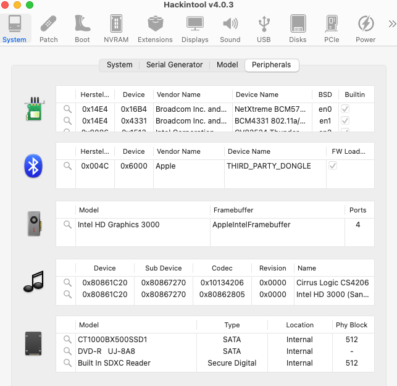This screenshot has height=386, width=397.
Task: Select the 0x10134206 codec cell
Action: click(x=222, y=282)
